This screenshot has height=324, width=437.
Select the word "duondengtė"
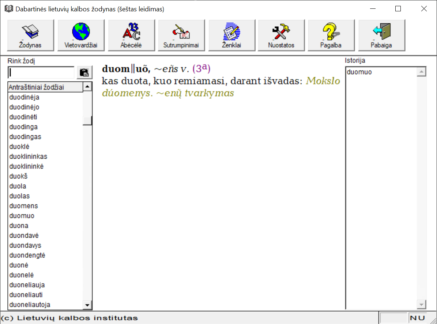point(27,256)
